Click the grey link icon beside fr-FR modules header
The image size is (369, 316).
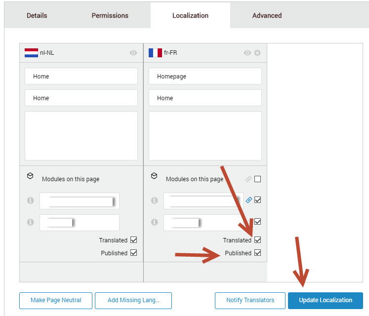pos(248,179)
